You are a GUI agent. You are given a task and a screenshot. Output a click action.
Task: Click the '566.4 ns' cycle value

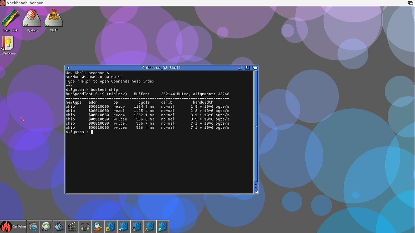click(x=145, y=128)
